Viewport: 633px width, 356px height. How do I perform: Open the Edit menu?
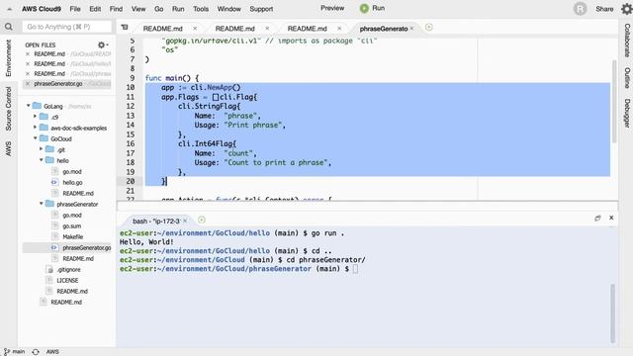point(95,9)
